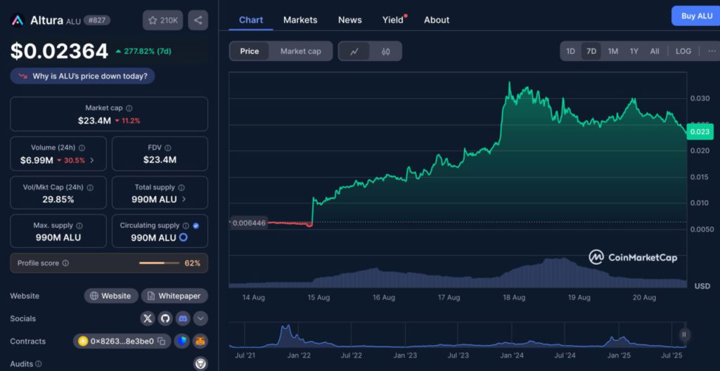The image size is (720, 371).
Task: Switch chart to candlestick view
Action: (385, 51)
